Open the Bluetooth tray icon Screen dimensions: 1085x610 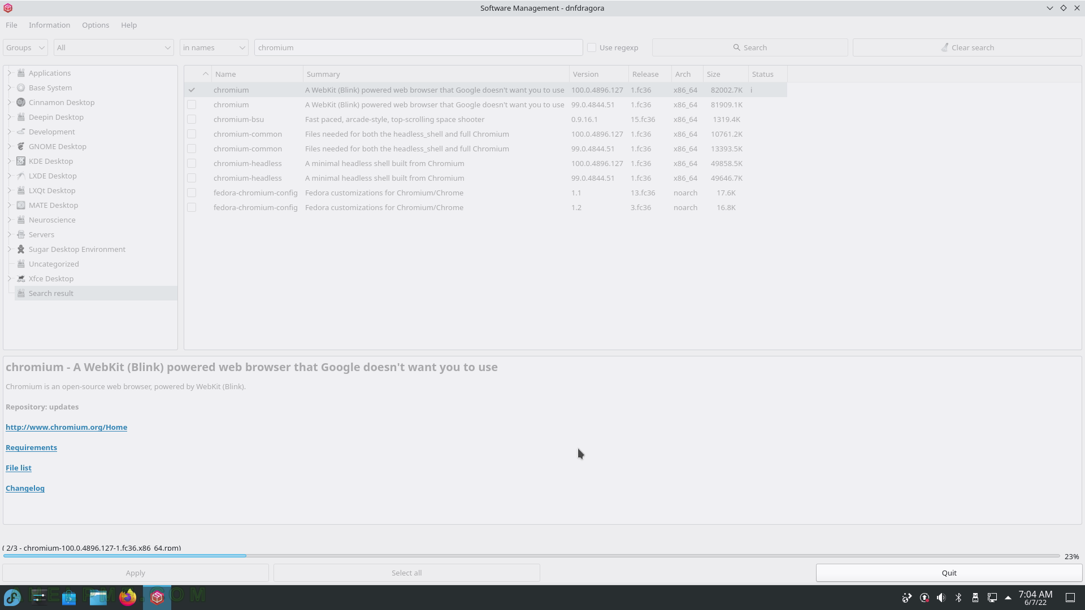click(x=958, y=598)
